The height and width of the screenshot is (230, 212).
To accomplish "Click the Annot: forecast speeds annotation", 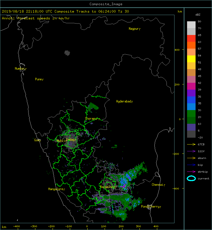I will coord(36,18).
